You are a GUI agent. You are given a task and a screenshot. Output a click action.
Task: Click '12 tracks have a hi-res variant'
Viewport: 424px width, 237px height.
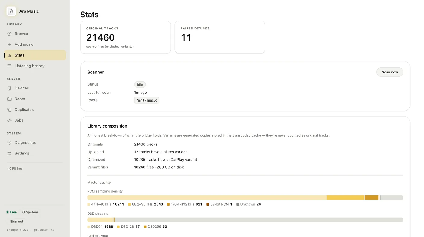161,152
